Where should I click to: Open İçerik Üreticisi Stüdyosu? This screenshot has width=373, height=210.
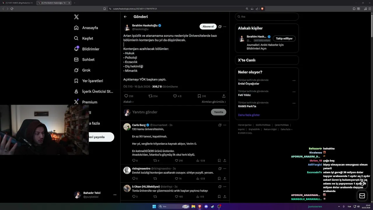[94, 91]
